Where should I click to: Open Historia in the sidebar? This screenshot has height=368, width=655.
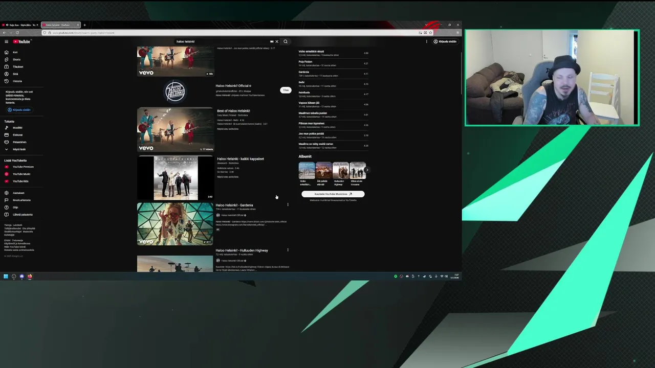[17, 81]
